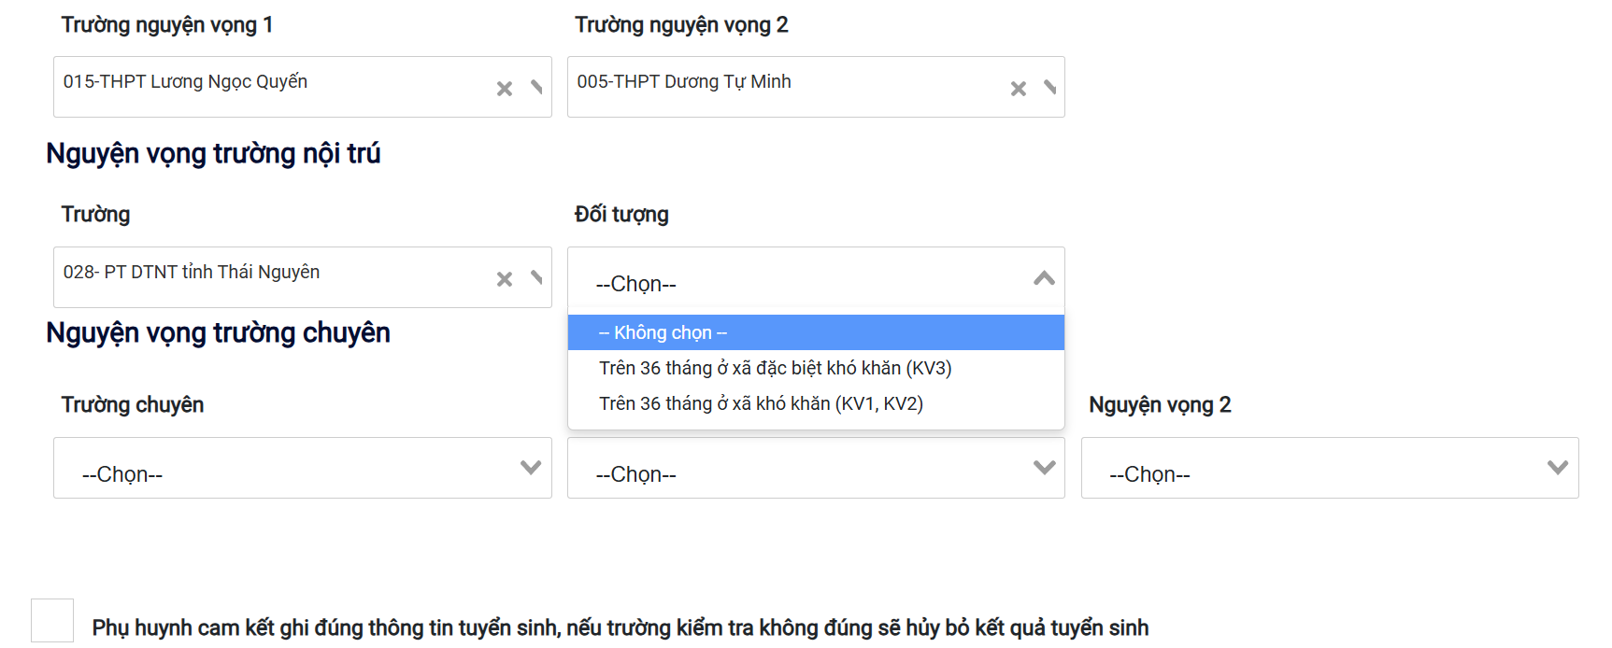The image size is (1612, 648).
Task: Expand the Trường chuyên dropdown
Action: point(302,468)
